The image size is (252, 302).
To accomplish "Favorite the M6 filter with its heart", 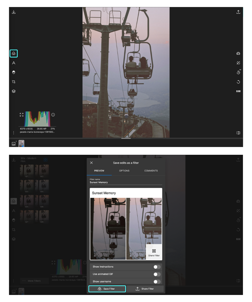I will tap(46, 197).
